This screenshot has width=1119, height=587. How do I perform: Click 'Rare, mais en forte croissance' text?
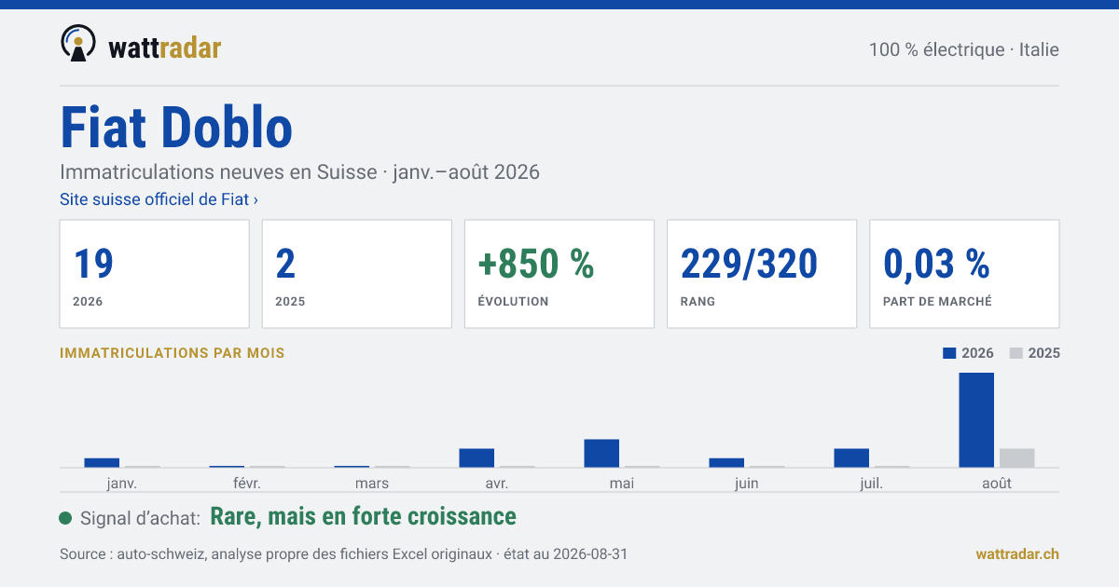(x=364, y=516)
